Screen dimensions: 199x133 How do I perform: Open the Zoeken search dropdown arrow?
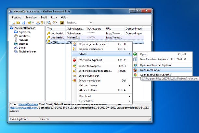(x=91, y=23)
